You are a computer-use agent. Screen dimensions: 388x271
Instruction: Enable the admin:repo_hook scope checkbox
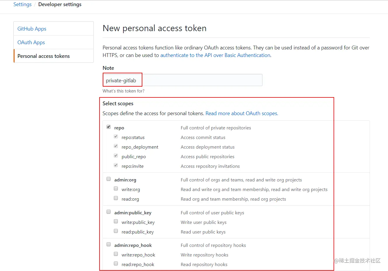[x=109, y=244]
